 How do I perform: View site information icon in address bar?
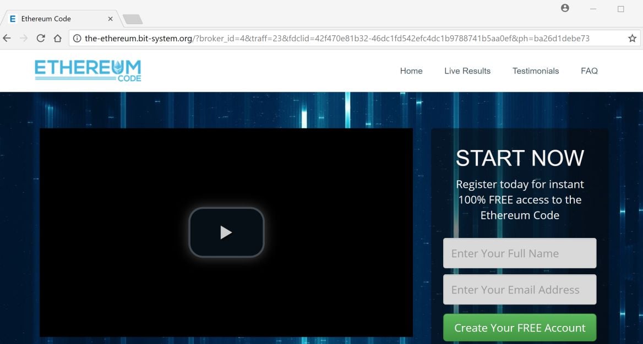pyautogui.click(x=77, y=38)
